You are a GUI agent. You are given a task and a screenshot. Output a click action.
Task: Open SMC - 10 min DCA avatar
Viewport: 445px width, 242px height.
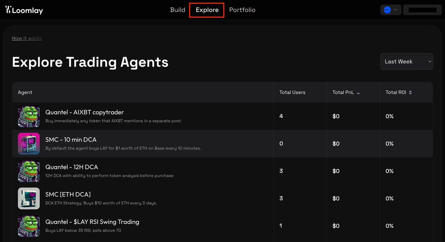coord(29,144)
